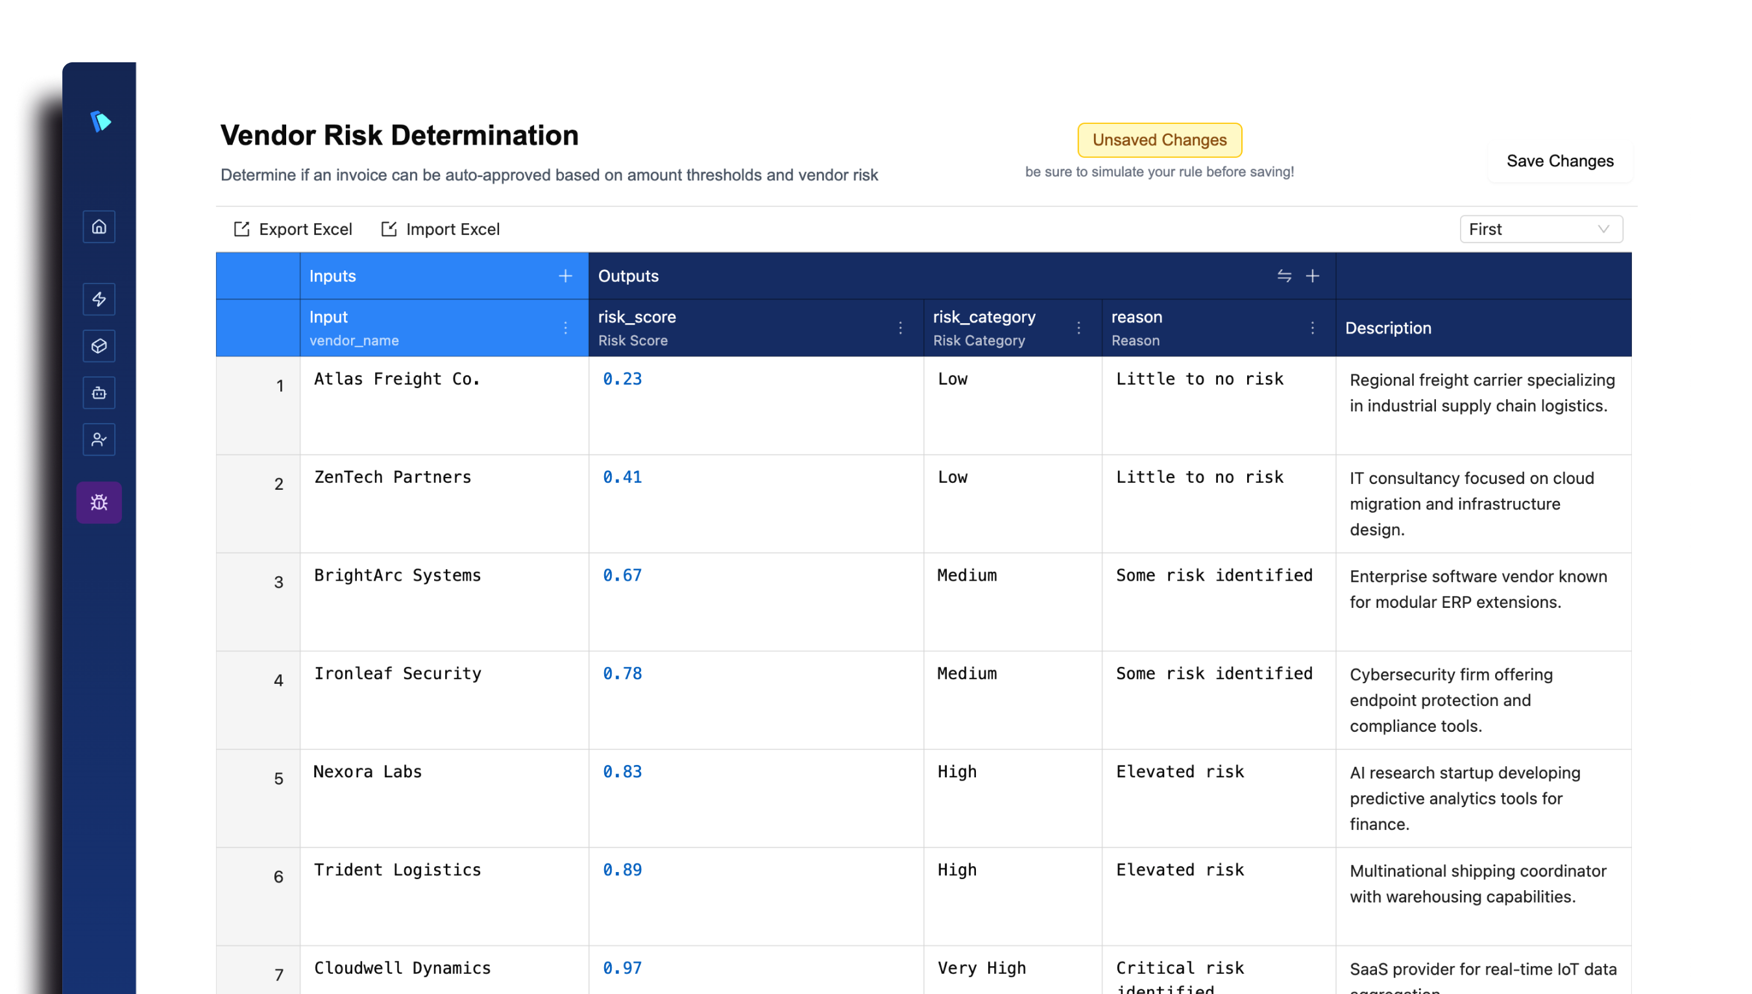This screenshot has height=994, width=1752.
Task: Click the Import Excel label
Action: pos(453,230)
